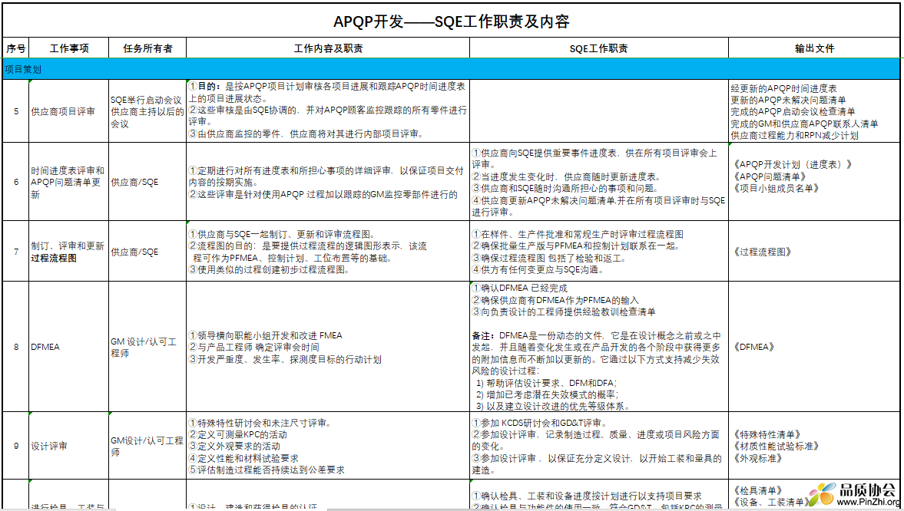Image resolution: width=904 pixels, height=511 pixels.
Task: Click the "输出文件" column header
Action: click(814, 48)
